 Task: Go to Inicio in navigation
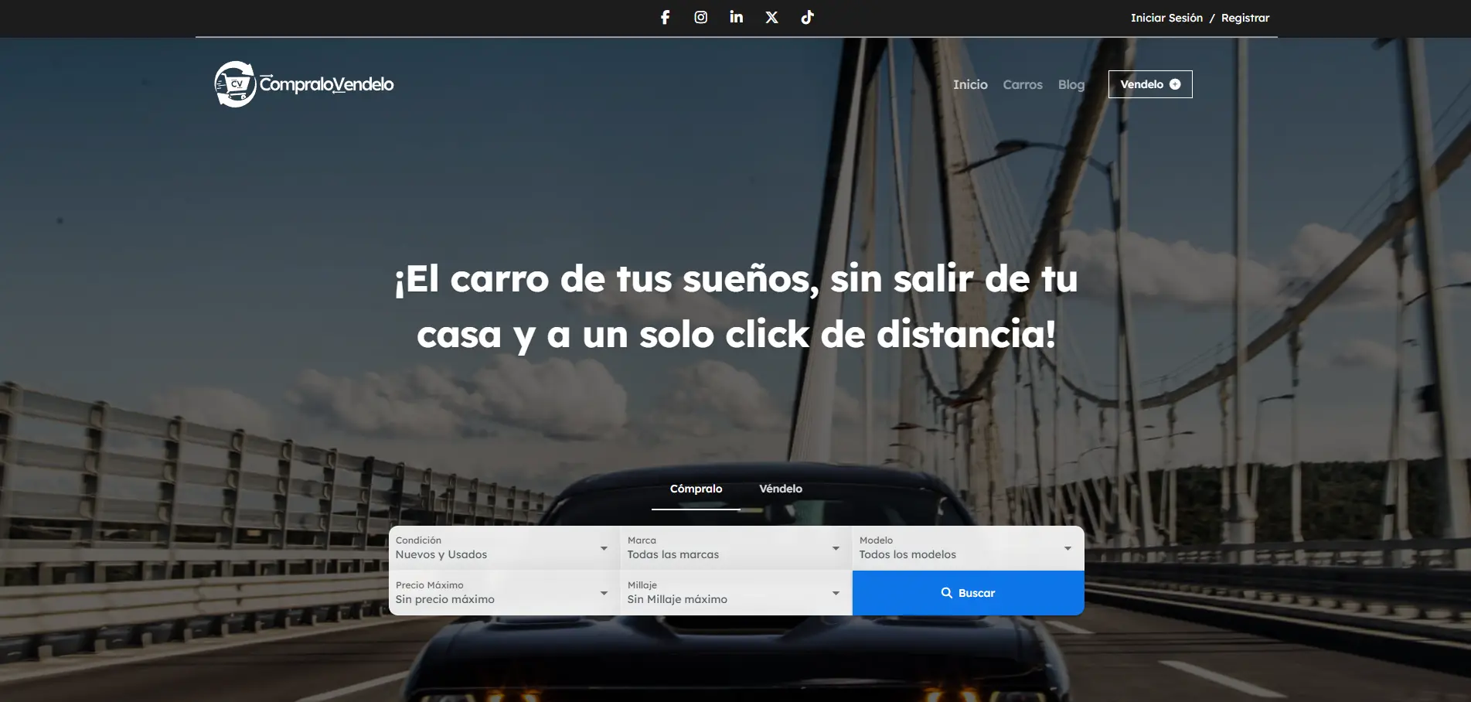[970, 84]
